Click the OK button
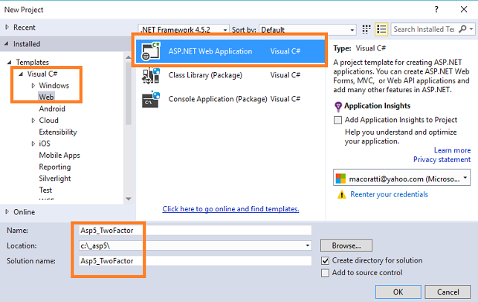 pos(398,292)
